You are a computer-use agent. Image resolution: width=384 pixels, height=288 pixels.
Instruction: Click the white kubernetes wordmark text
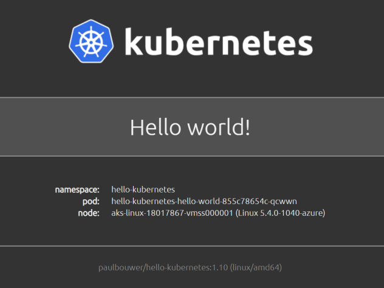coord(219,42)
